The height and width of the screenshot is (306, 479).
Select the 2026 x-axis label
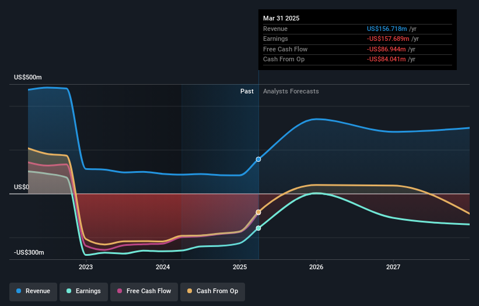[x=316, y=267]
